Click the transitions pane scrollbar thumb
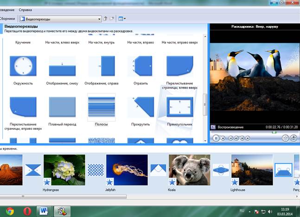 pos(205,105)
